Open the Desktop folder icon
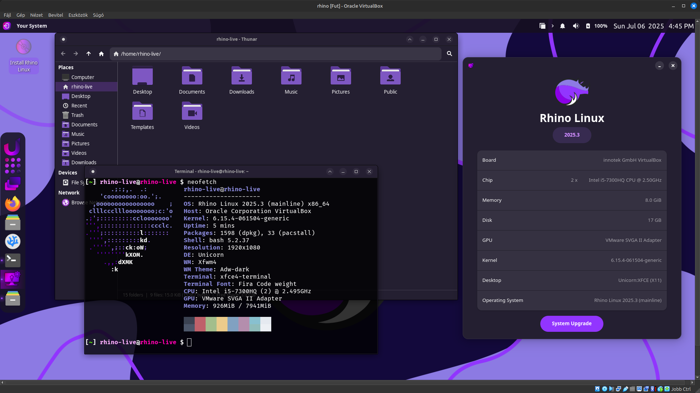Image resolution: width=700 pixels, height=393 pixels. click(142, 80)
